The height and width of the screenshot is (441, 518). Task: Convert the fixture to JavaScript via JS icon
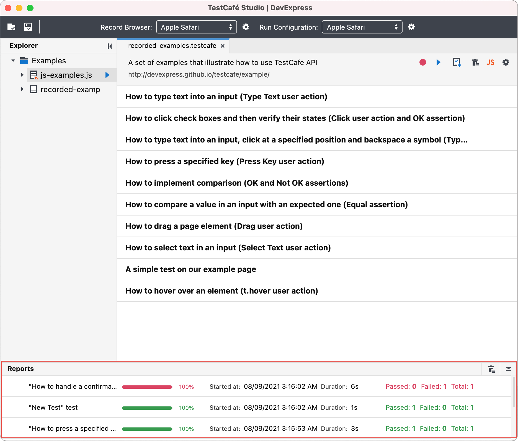tap(491, 63)
